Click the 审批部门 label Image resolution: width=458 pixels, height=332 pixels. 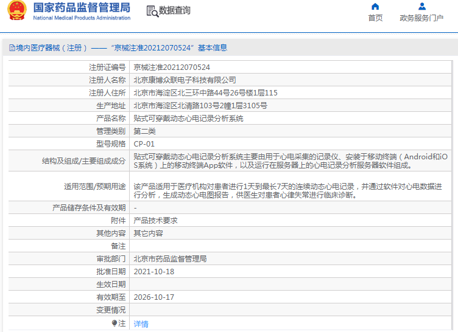[111, 259]
